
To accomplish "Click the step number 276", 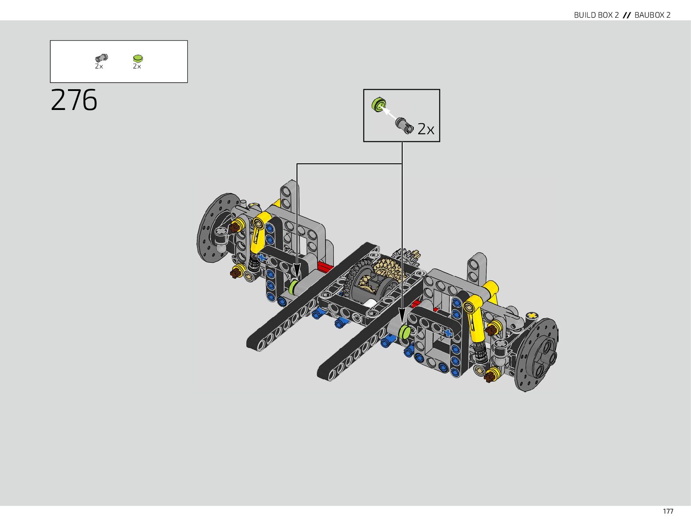I will 74,100.
